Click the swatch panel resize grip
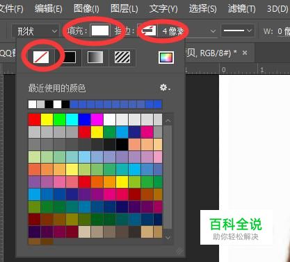 [179, 251]
